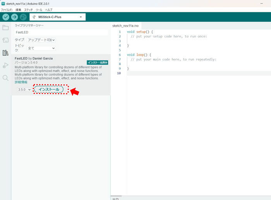Click the Upload arrow button
This screenshot has width=271, height=200.
[x=15, y=17]
